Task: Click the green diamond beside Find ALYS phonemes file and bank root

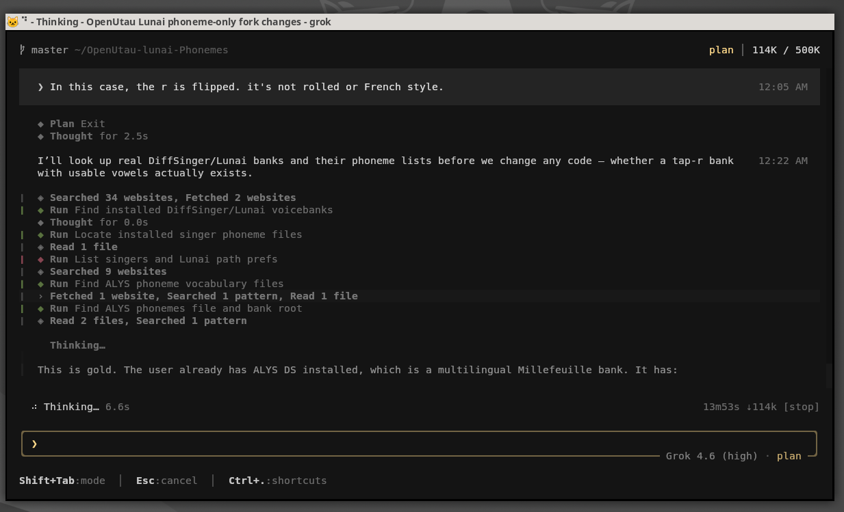Action: (41, 308)
